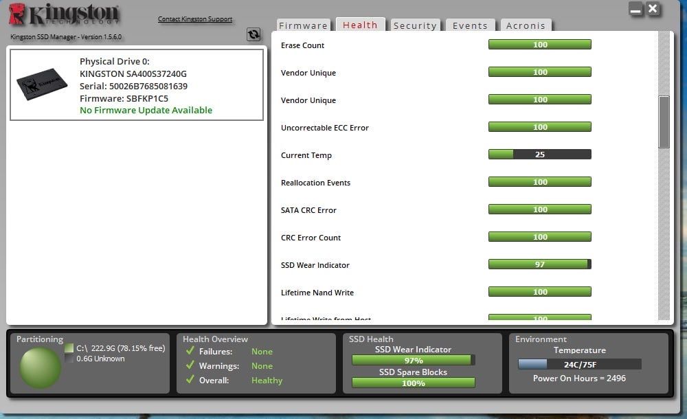Click the SATA CRC Error label
The image size is (687, 419).
pos(308,210)
